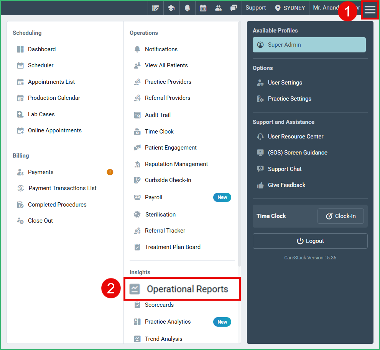Click the Time Clock icon in Operations
The width and height of the screenshot is (380, 350).
[x=137, y=132]
